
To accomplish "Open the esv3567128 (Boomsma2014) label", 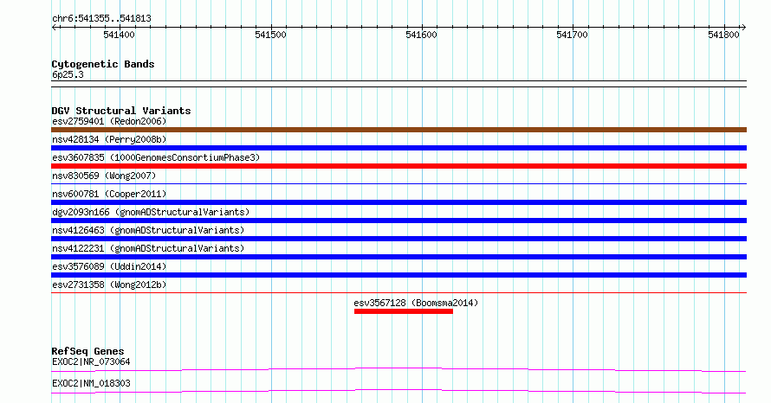I will (x=416, y=303).
